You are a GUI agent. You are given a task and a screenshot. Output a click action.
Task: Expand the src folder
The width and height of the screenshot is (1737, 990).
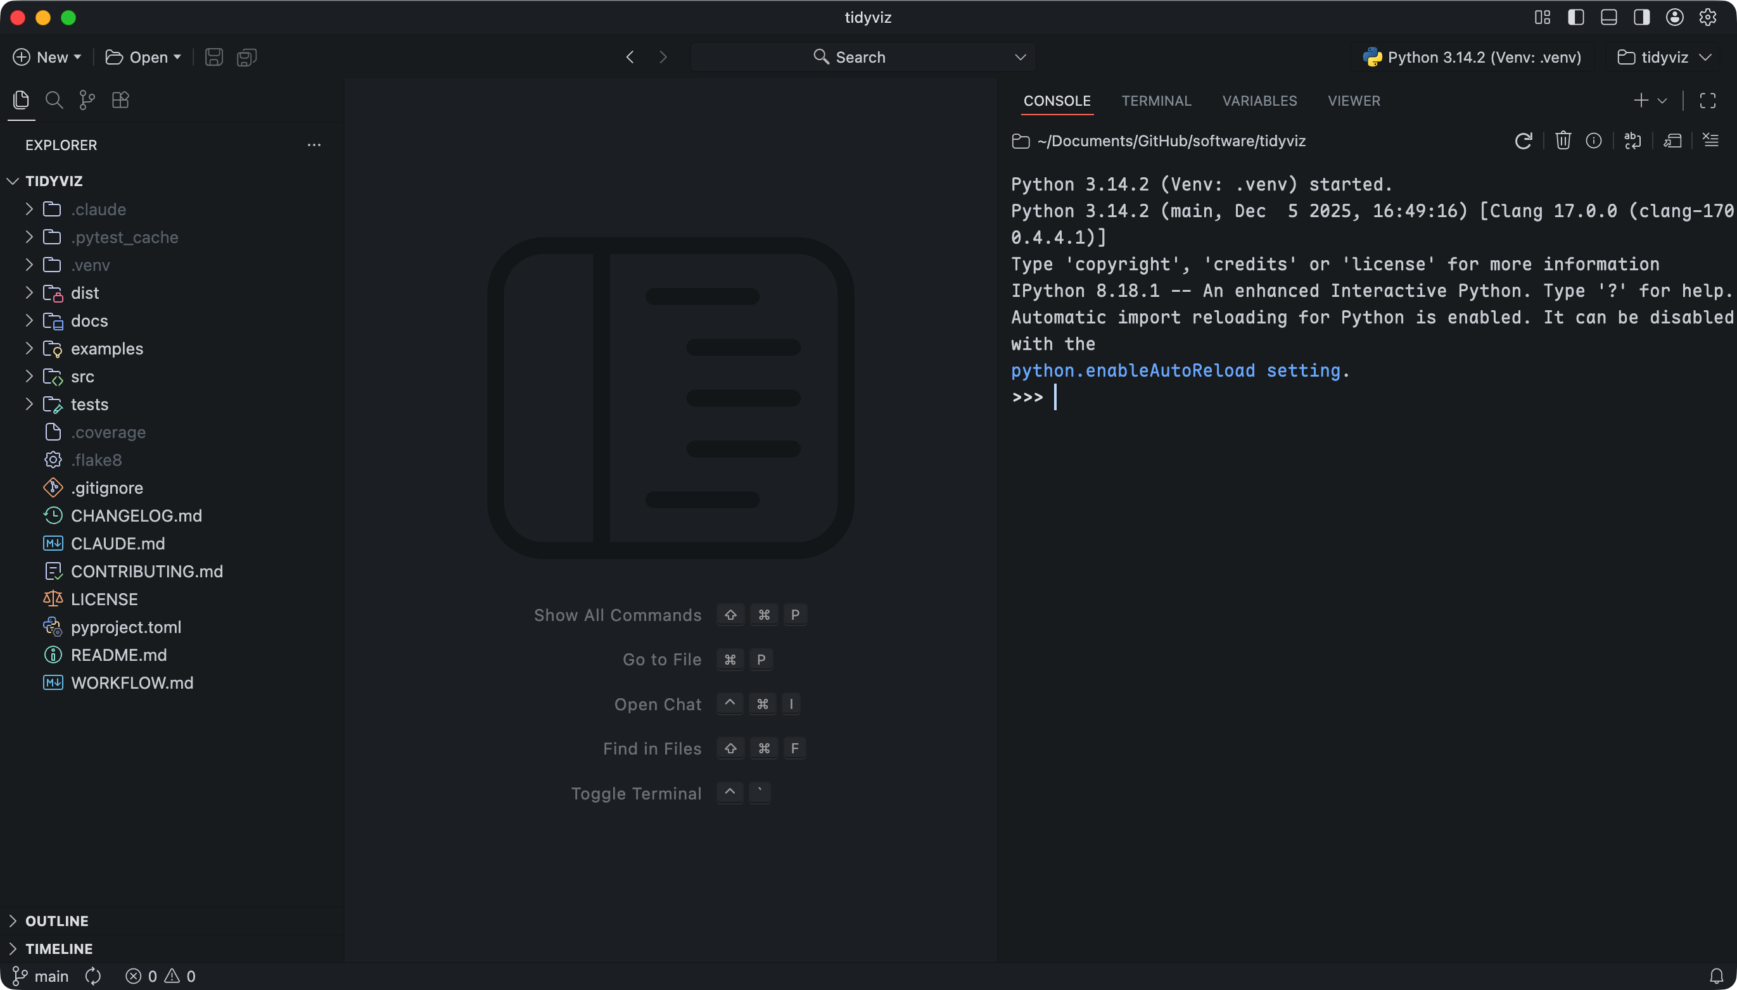tap(82, 377)
